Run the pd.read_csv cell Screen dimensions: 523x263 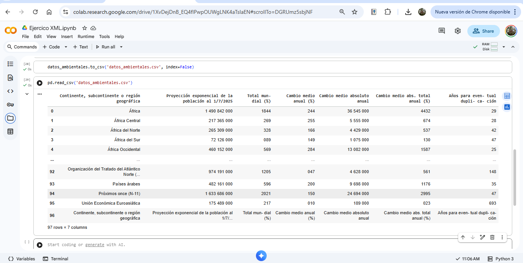pos(40,83)
